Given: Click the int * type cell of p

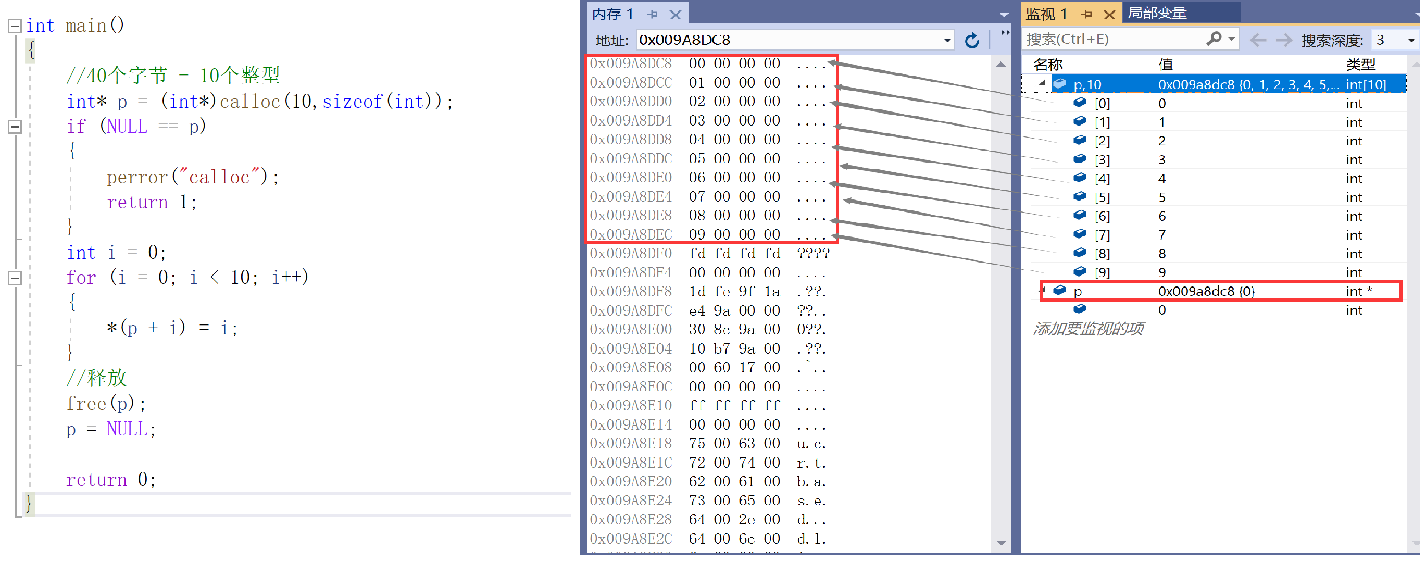Looking at the screenshot, I should 1359,291.
